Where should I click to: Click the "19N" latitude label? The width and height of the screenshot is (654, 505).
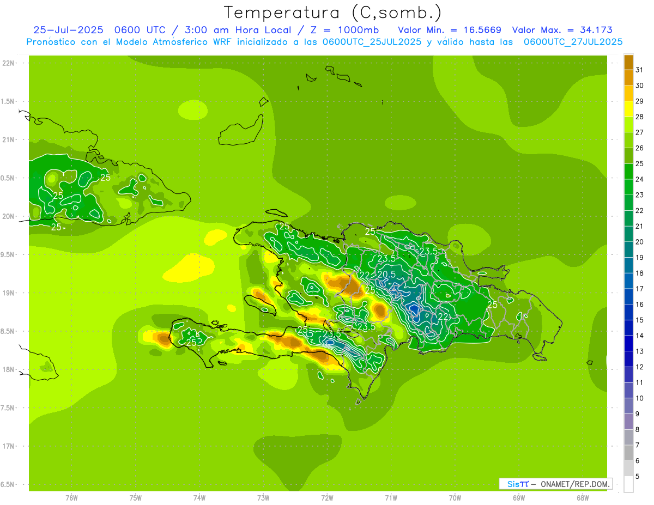[x=9, y=293]
